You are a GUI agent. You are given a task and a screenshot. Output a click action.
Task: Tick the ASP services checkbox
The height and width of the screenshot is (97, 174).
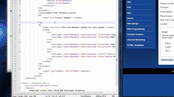166,47
